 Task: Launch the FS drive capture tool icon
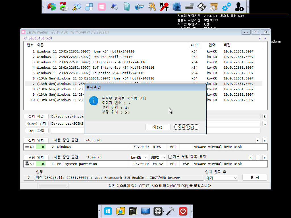(64, 7)
